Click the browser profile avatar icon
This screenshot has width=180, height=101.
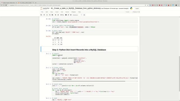pyautogui.click(x=176, y=5)
